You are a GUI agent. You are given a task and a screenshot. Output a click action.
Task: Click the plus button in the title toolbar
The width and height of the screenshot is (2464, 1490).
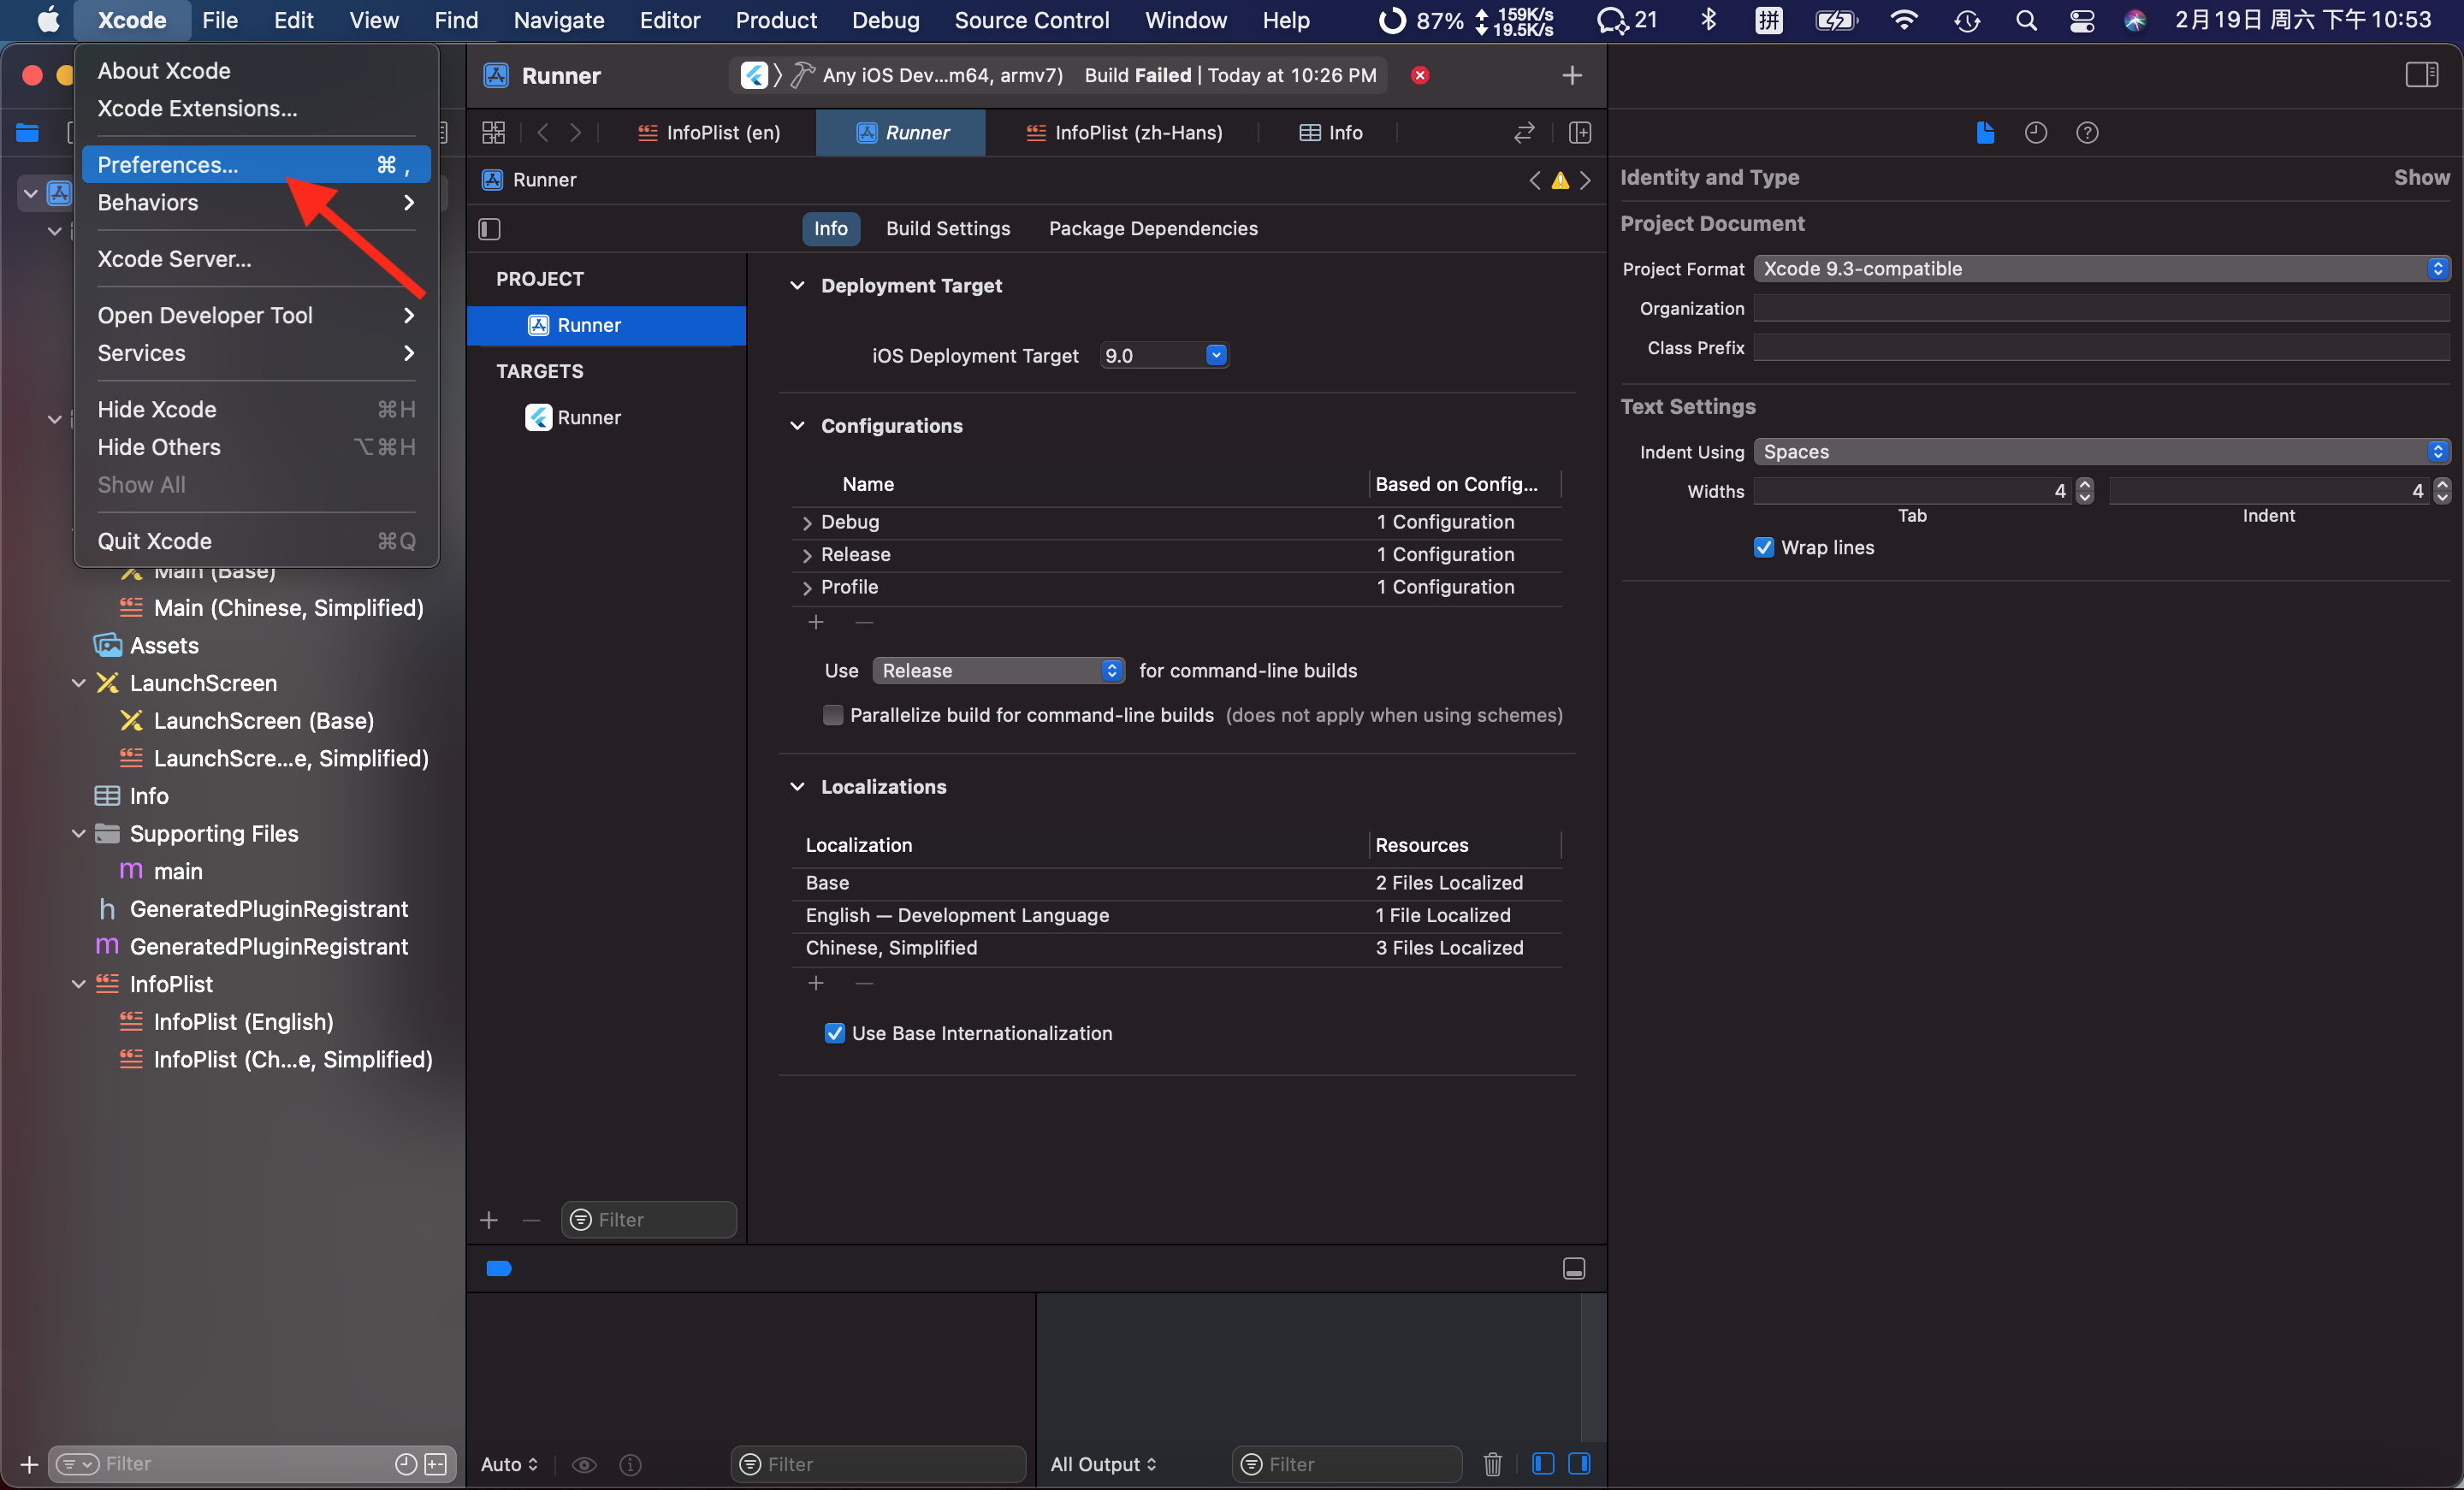1571,75
